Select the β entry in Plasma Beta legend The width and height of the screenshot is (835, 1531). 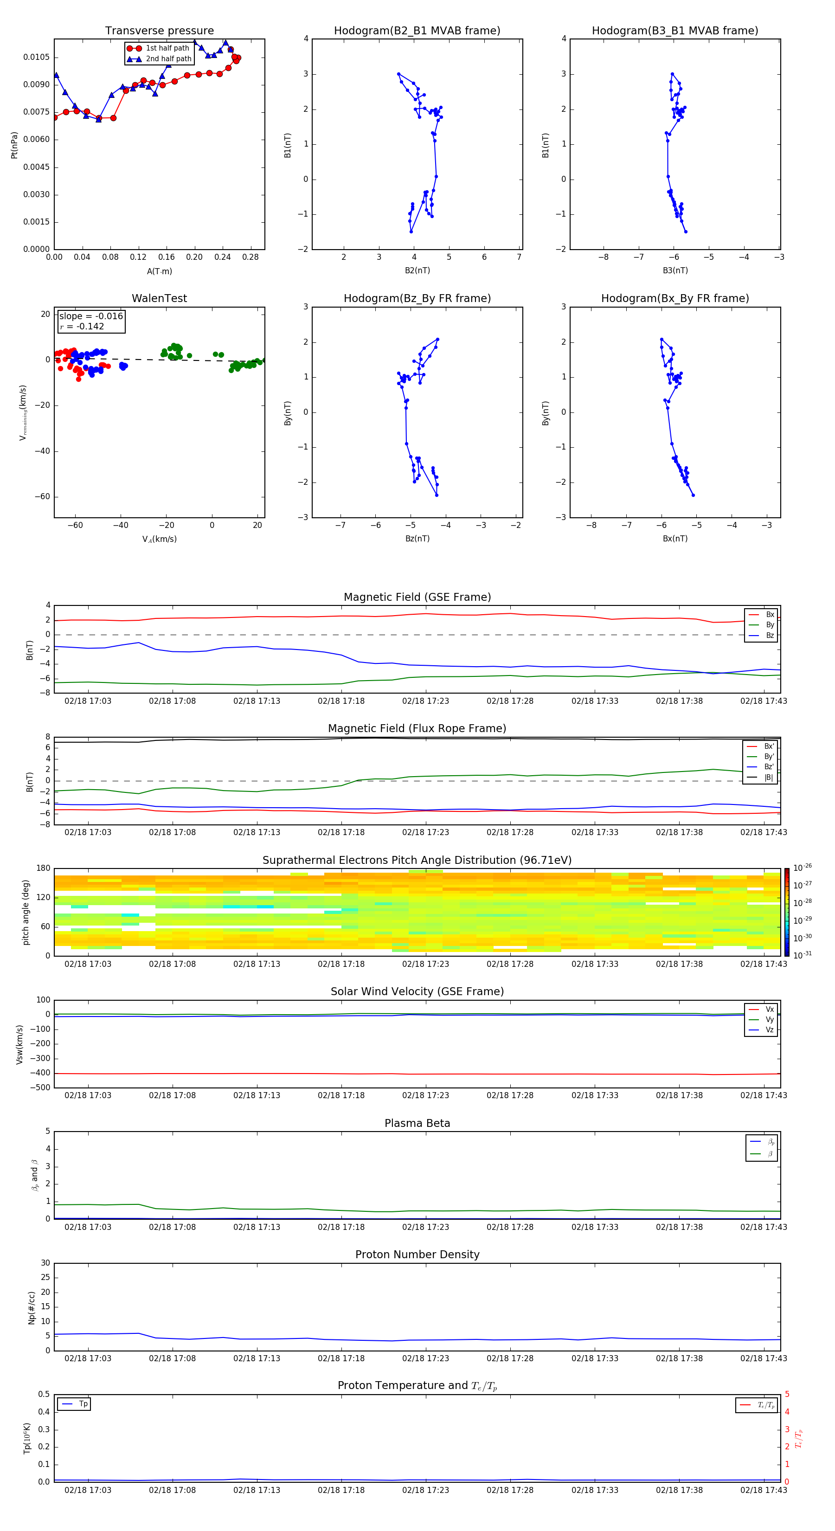point(762,1154)
